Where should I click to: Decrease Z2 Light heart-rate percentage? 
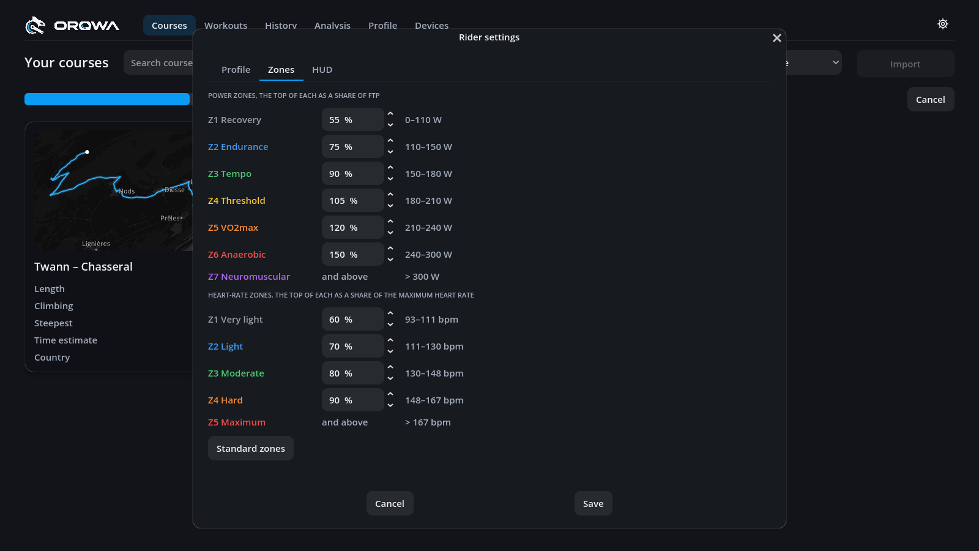click(390, 352)
